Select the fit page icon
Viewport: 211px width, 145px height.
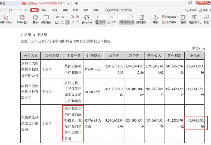[62, 22]
